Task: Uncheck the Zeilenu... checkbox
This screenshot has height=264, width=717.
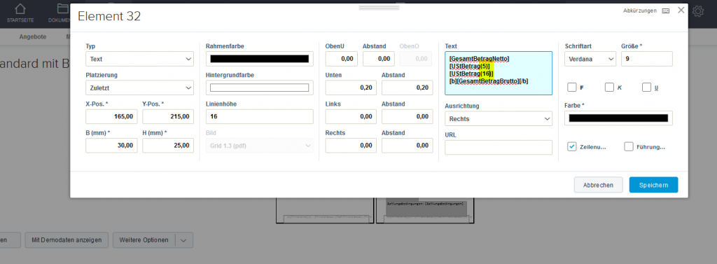Action: 571,147
